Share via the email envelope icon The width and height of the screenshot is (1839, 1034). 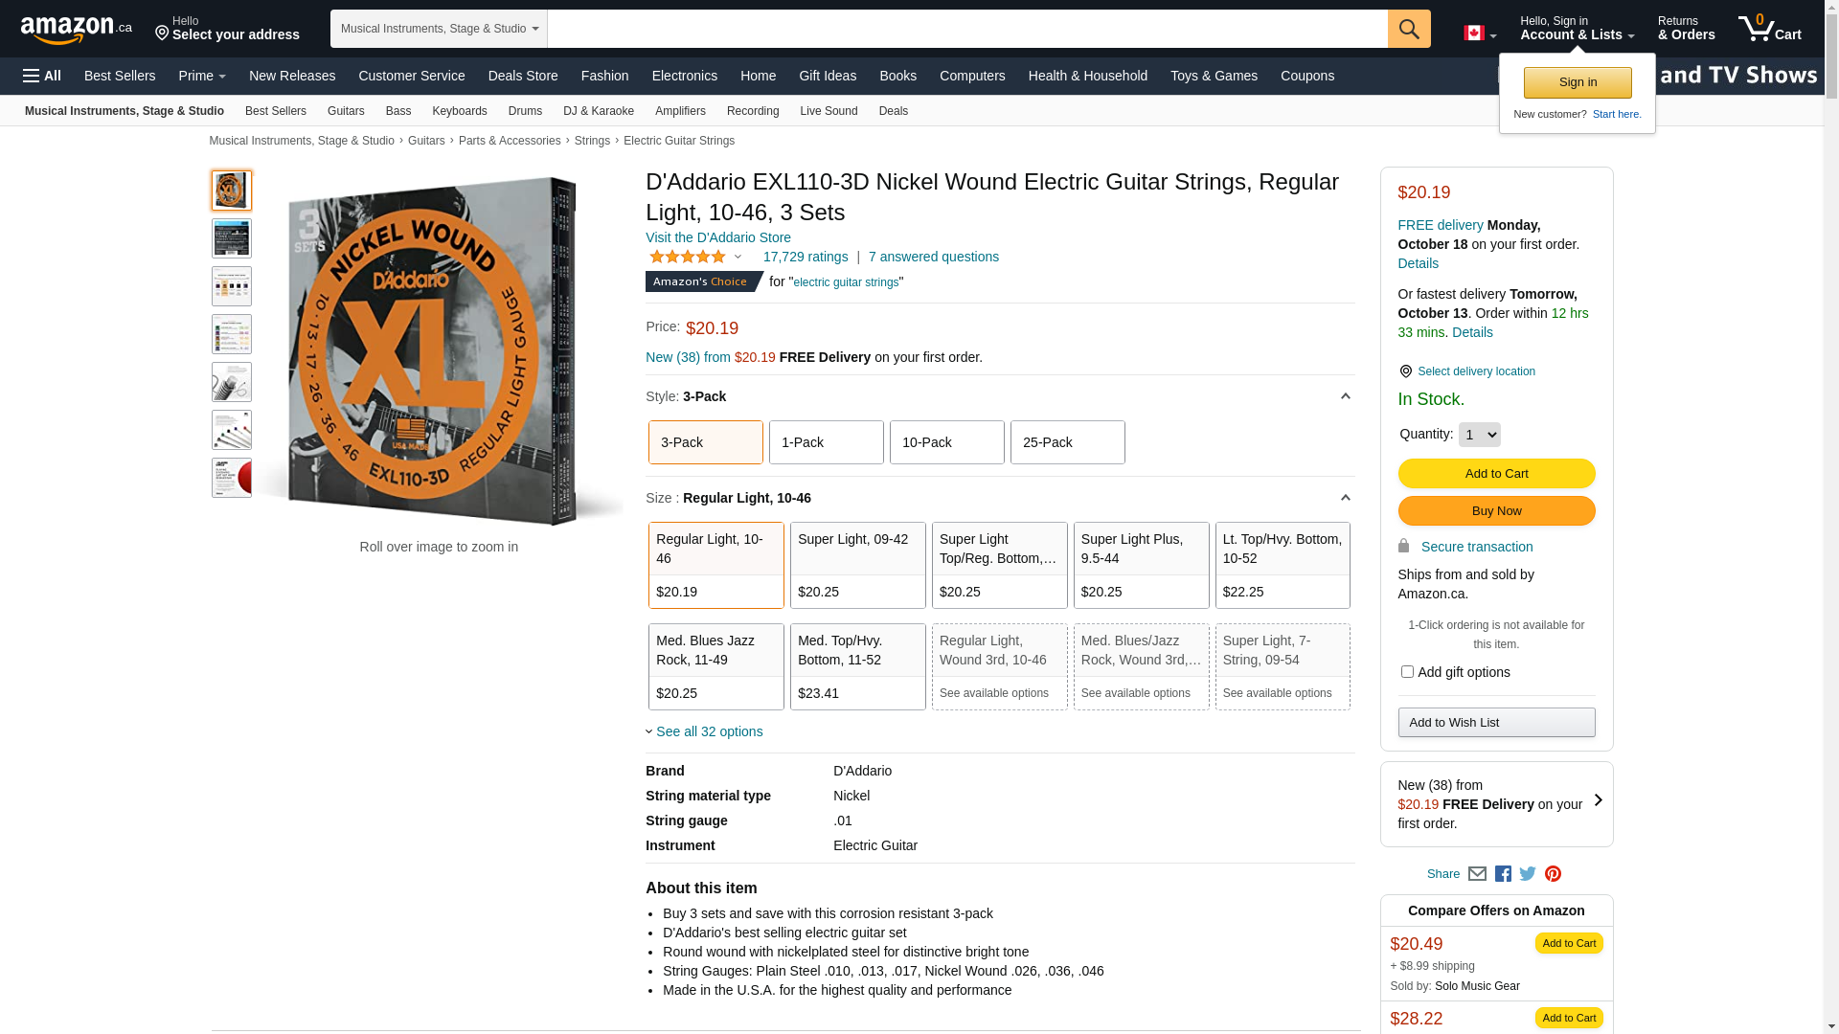(1477, 873)
